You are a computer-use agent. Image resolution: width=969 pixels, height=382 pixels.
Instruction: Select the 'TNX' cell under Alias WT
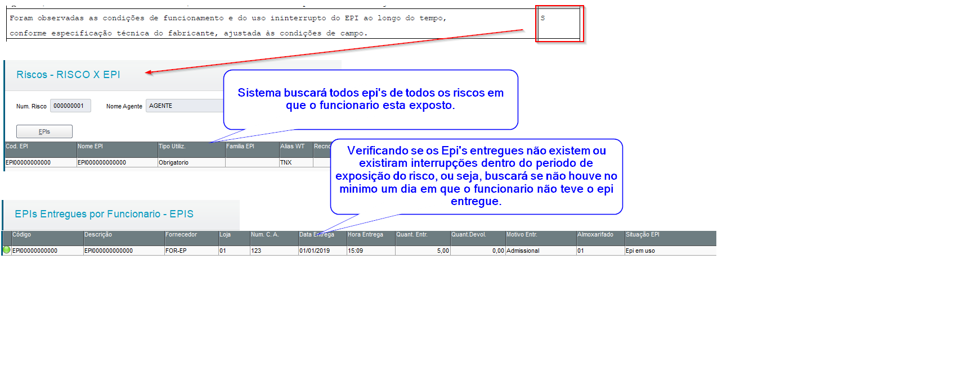(x=296, y=162)
